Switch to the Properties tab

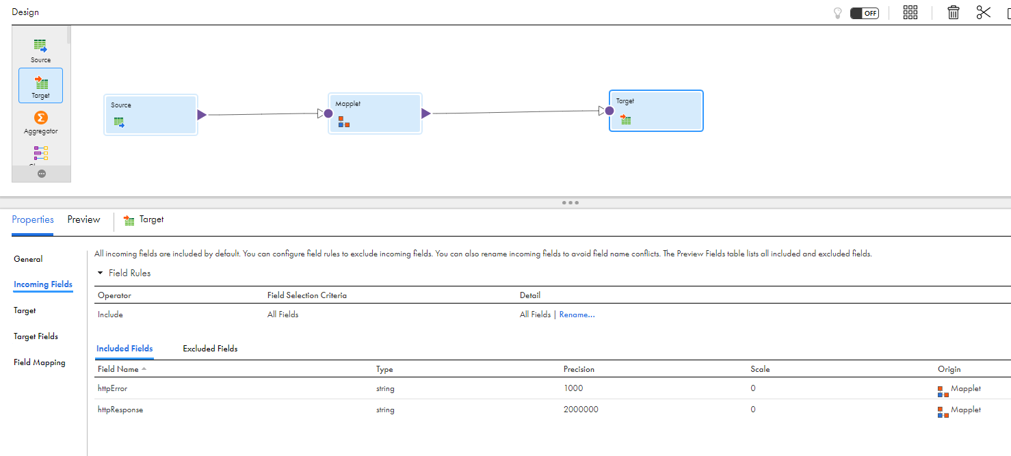[x=33, y=219]
